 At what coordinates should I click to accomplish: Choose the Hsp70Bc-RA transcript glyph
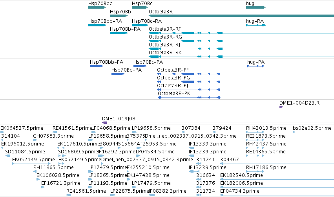(140, 25)
